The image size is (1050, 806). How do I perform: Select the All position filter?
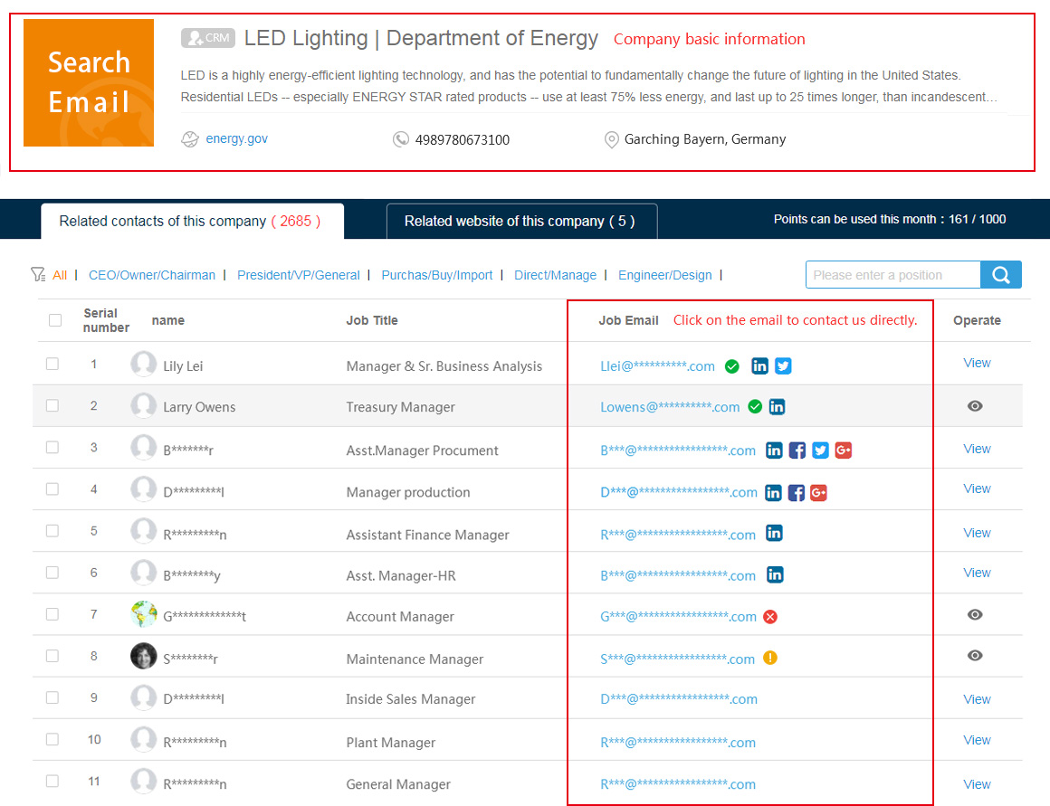point(60,275)
